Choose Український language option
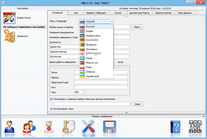Screen dimensions: 207x139 pos(96,76)
